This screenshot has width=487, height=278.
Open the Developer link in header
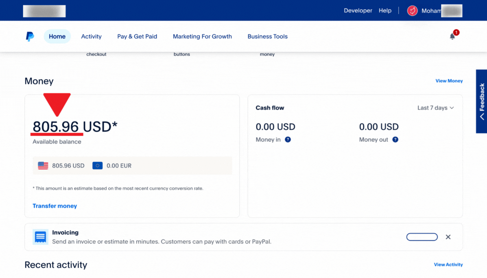[358, 11]
